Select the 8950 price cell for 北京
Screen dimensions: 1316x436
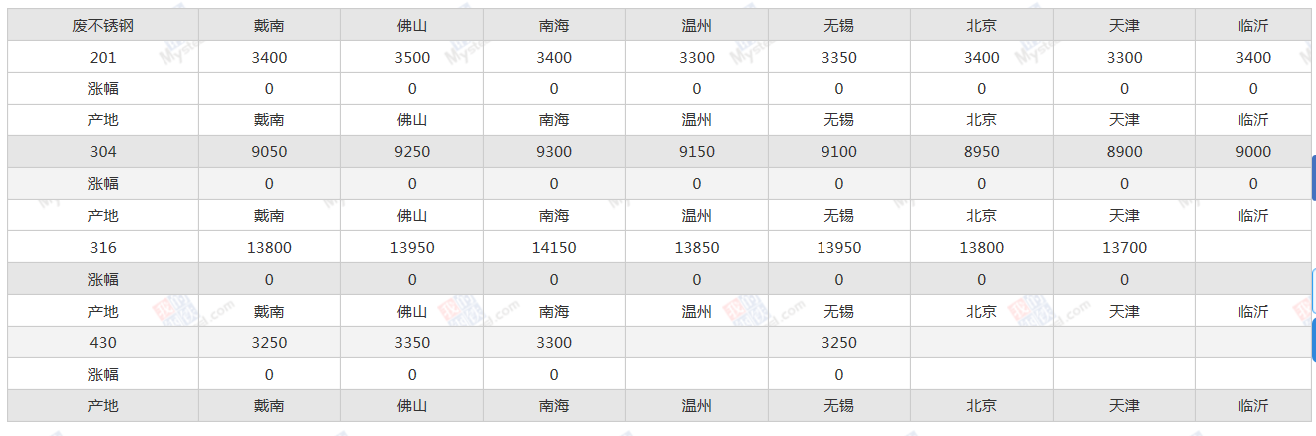pos(982,152)
